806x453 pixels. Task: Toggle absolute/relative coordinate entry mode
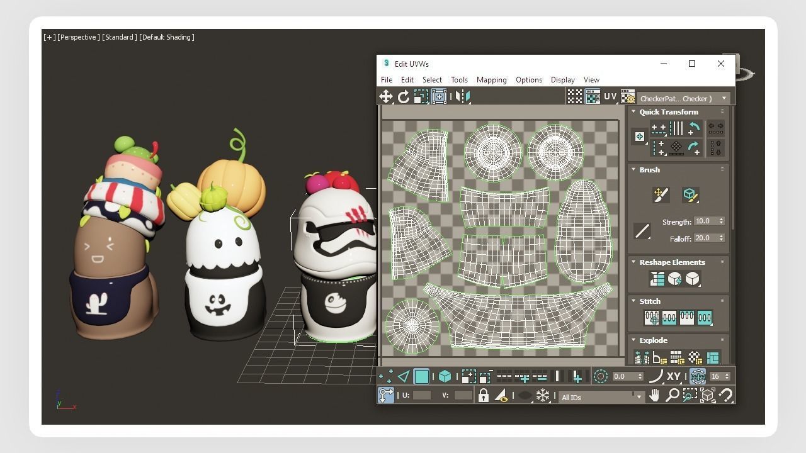385,395
